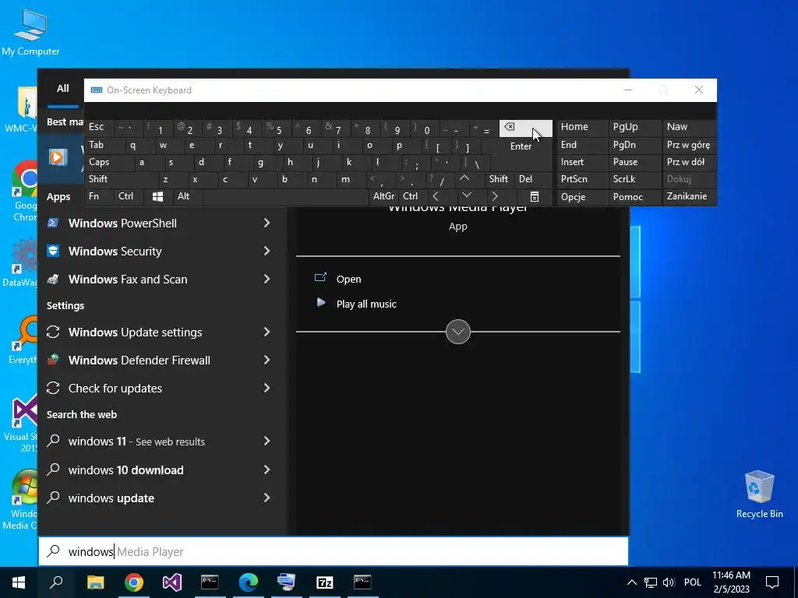
Task: Click the right arrow key on keyboard
Action: coord(495,196)
